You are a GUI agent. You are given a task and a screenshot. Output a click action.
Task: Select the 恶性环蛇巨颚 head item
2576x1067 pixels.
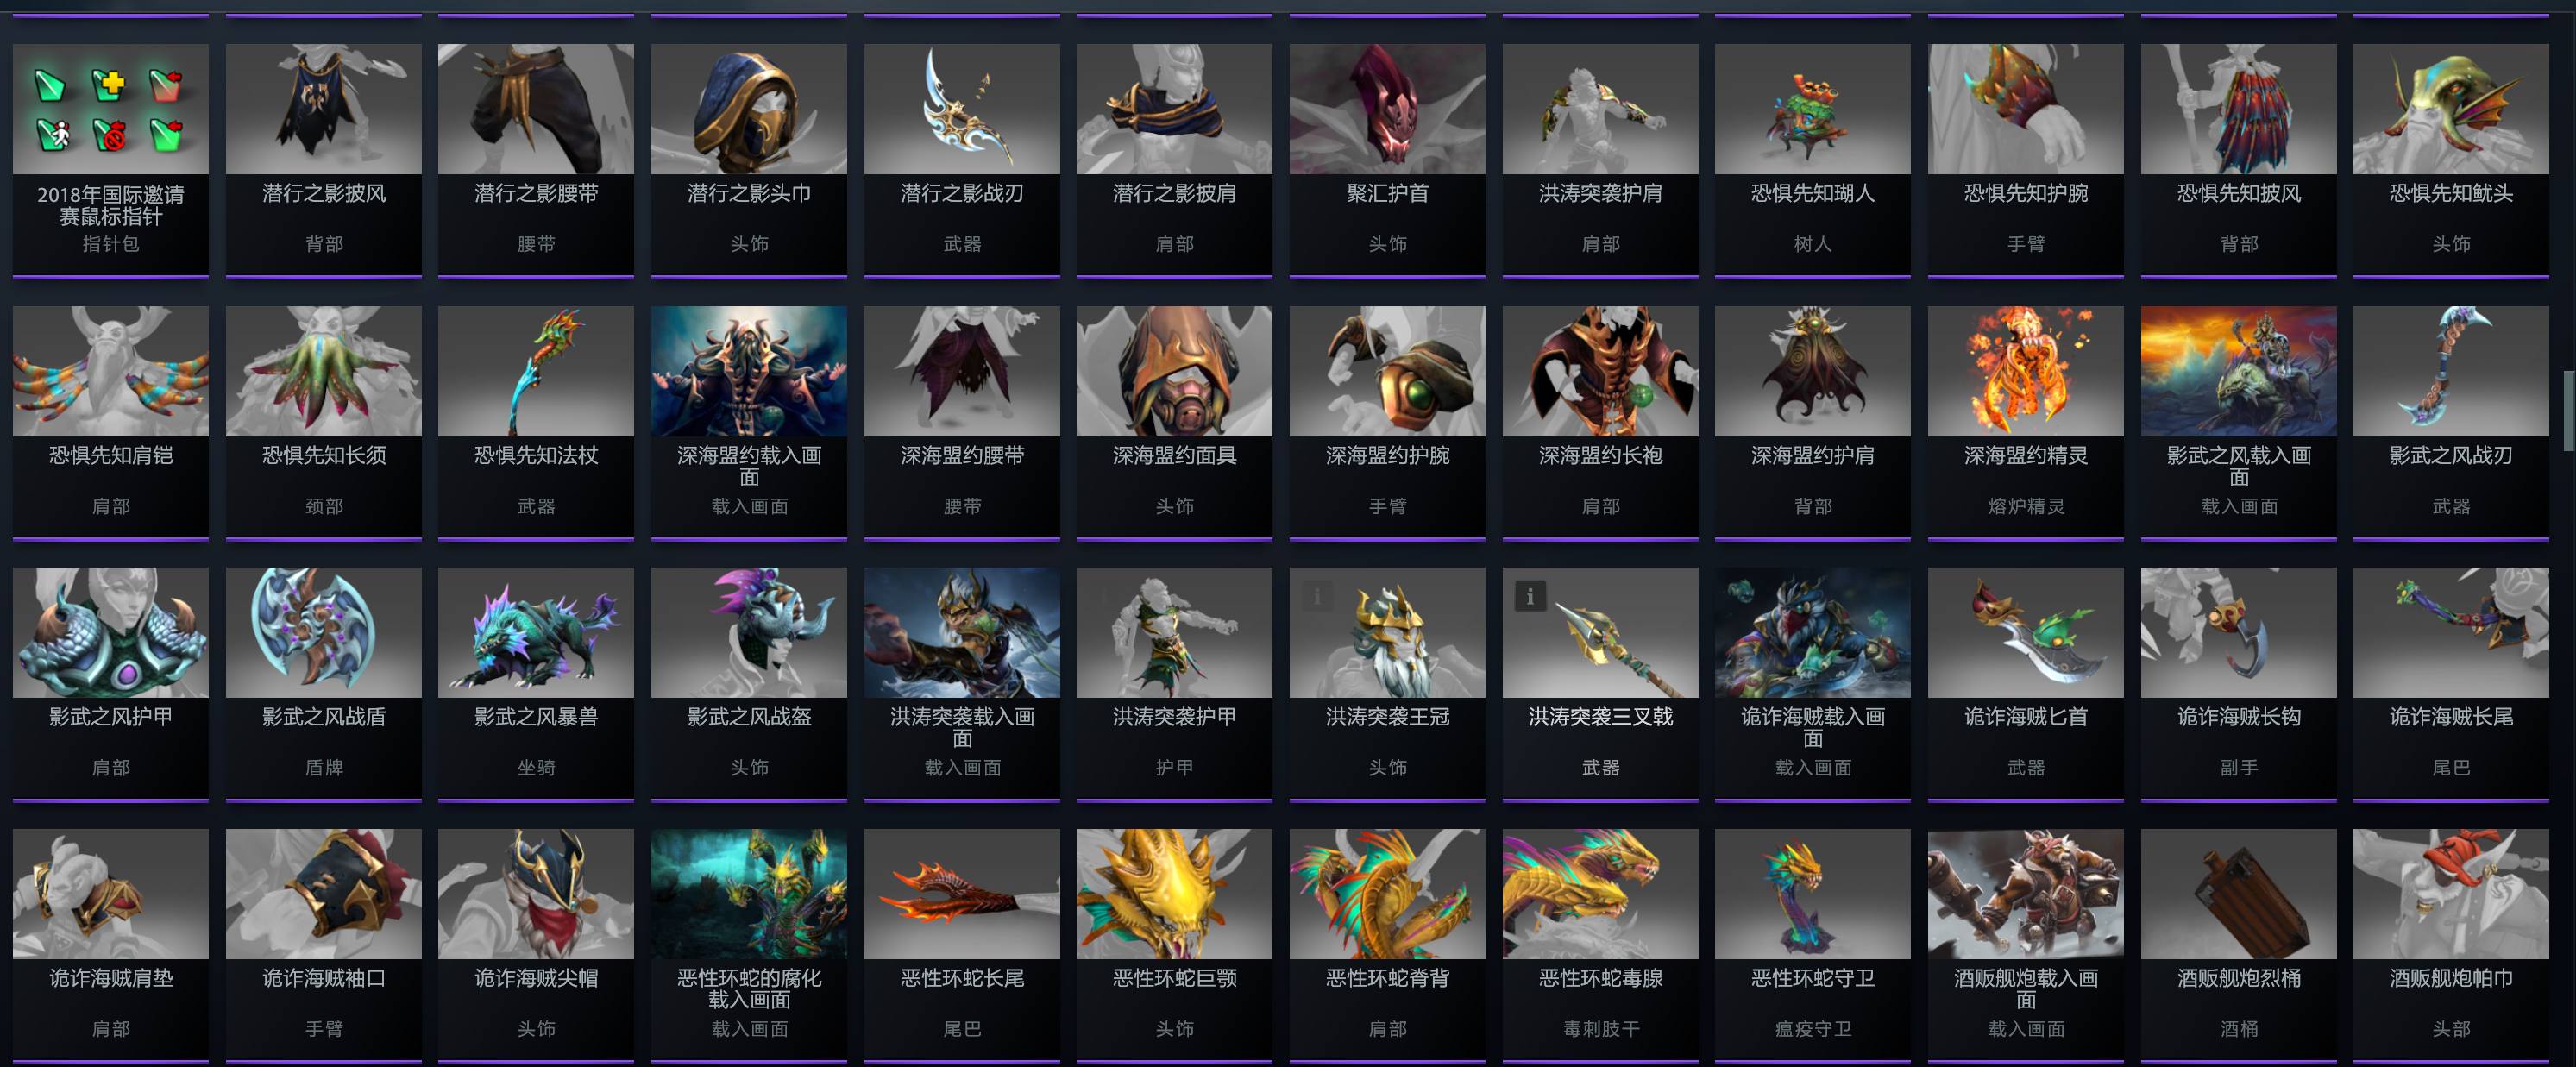tap(1174, 945)
